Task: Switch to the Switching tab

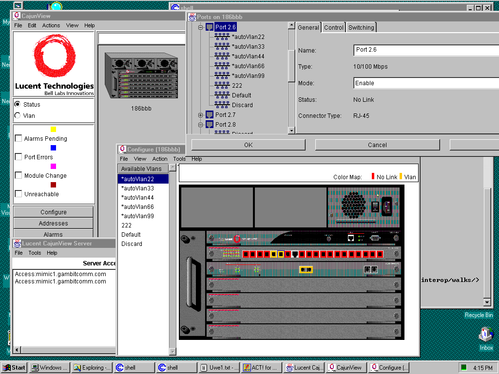Action: click(361, 28)
